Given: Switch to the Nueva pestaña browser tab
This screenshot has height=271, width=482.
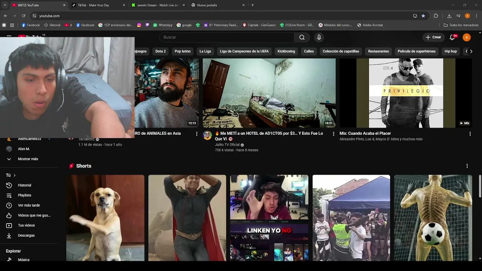Looking at the screenshot, I should click(218, 5).
